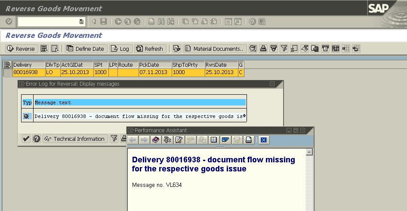Click the 07.11.2013 pick date cell

click(155, 72)
